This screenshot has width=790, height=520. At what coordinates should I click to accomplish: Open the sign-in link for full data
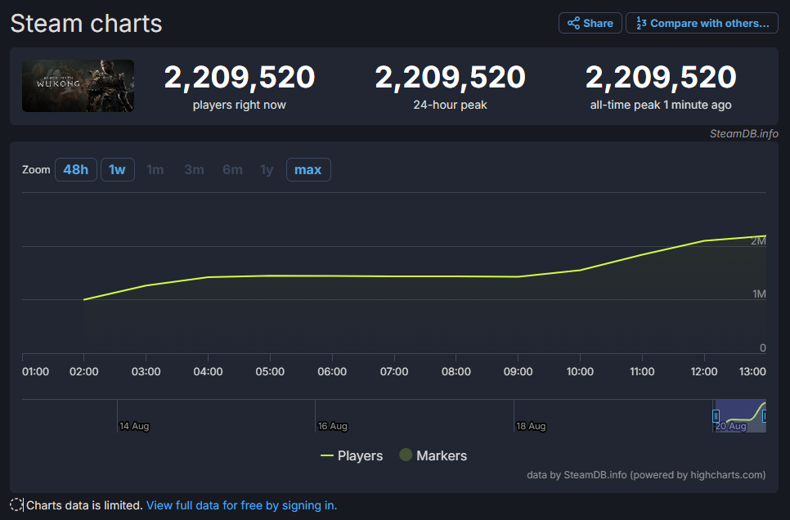(x=242, y=505)
